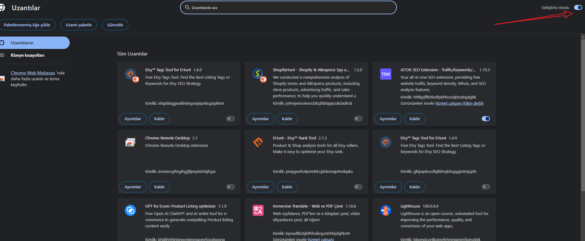Open the Chrome Web Mağazası link

tap(33, 73)
